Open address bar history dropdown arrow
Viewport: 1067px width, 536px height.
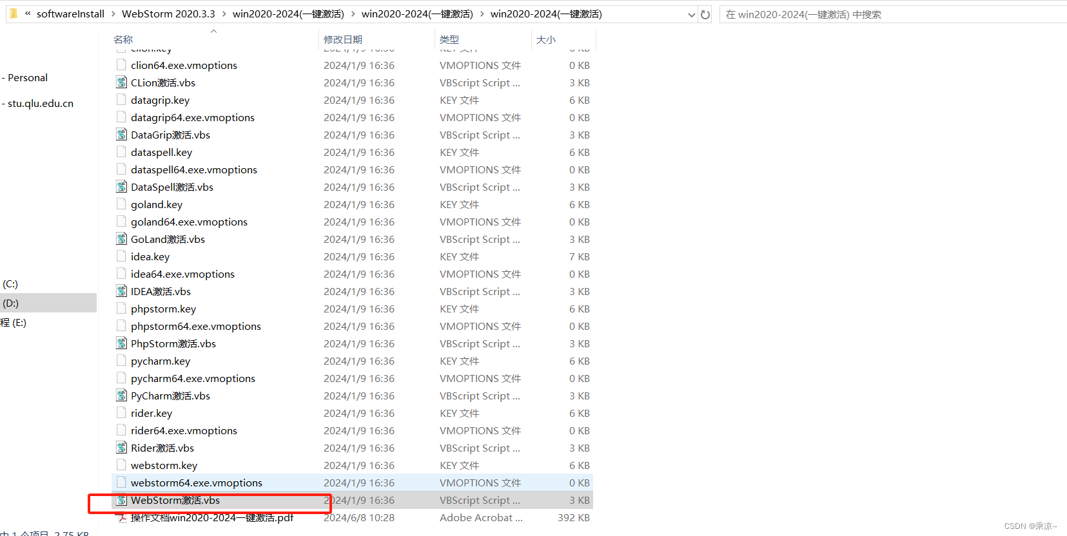[692, 15]
